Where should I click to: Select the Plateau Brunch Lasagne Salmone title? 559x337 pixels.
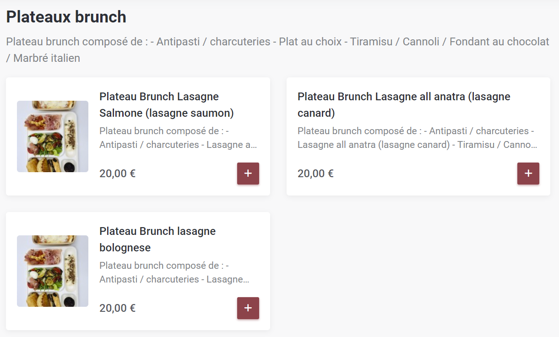tap(159, 105)
